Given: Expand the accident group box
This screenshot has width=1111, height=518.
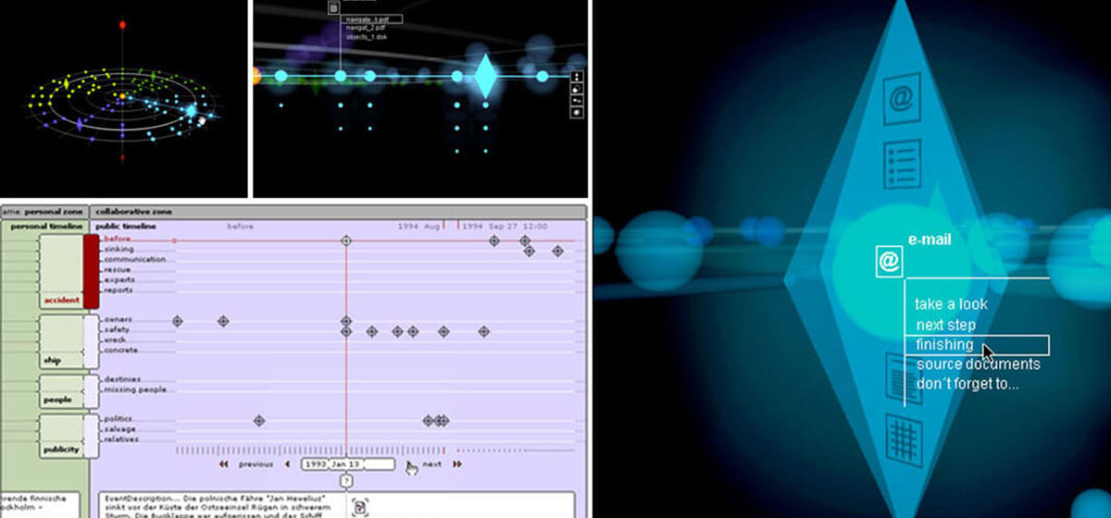Looking at the screenshot, I should coord(60,271).
